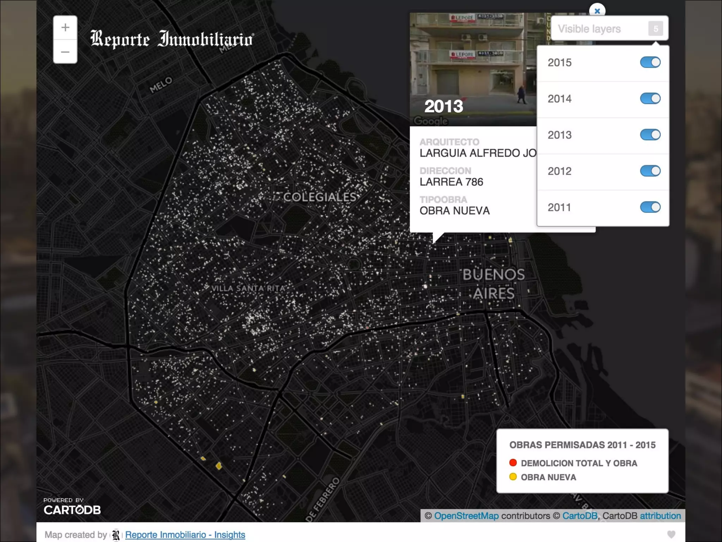Click the red Demolicion Total legend dot
Screen dimensions: 722x542
pyautogui.click(x=513, y=463)
